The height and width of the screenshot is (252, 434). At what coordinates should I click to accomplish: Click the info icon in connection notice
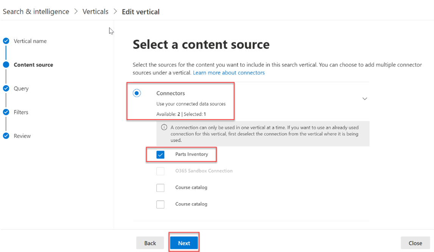coord(164,128)
